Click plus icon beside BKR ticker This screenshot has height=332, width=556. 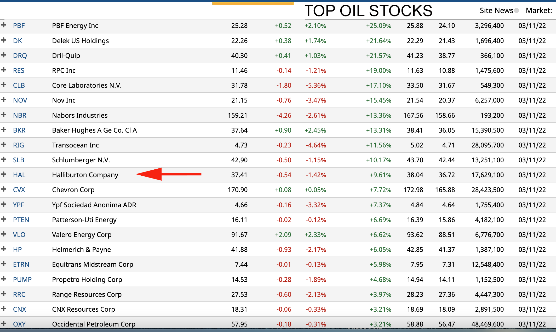[x=4, y=129]
